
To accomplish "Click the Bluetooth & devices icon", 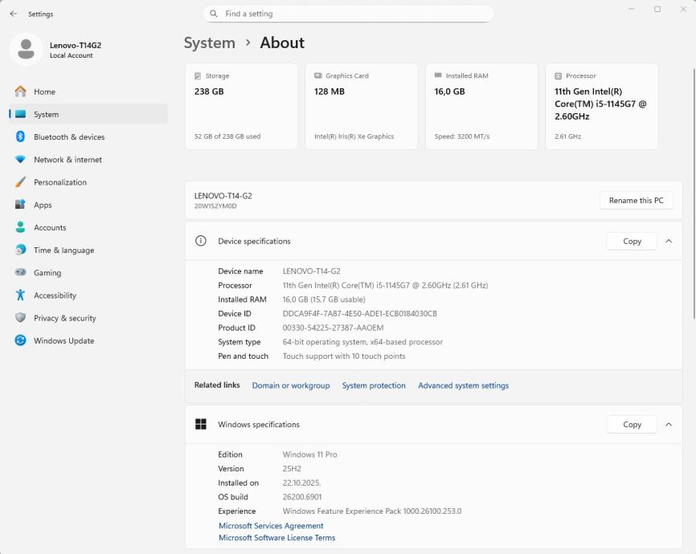I will [20, 137].
